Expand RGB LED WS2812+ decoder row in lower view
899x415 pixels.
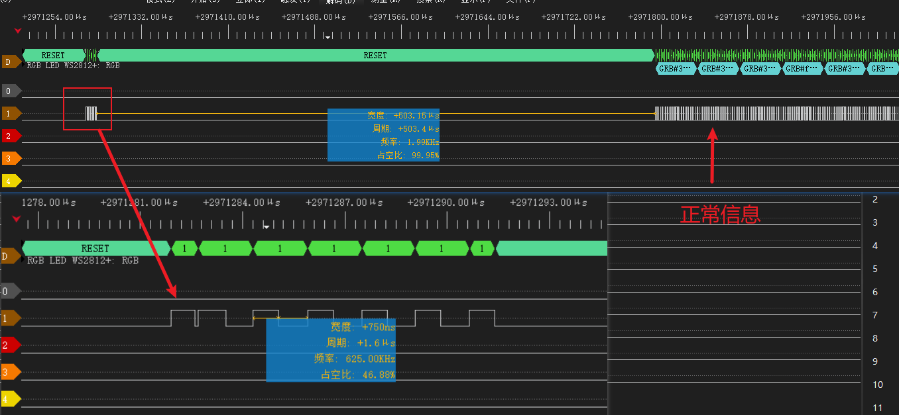pos(25,260)
